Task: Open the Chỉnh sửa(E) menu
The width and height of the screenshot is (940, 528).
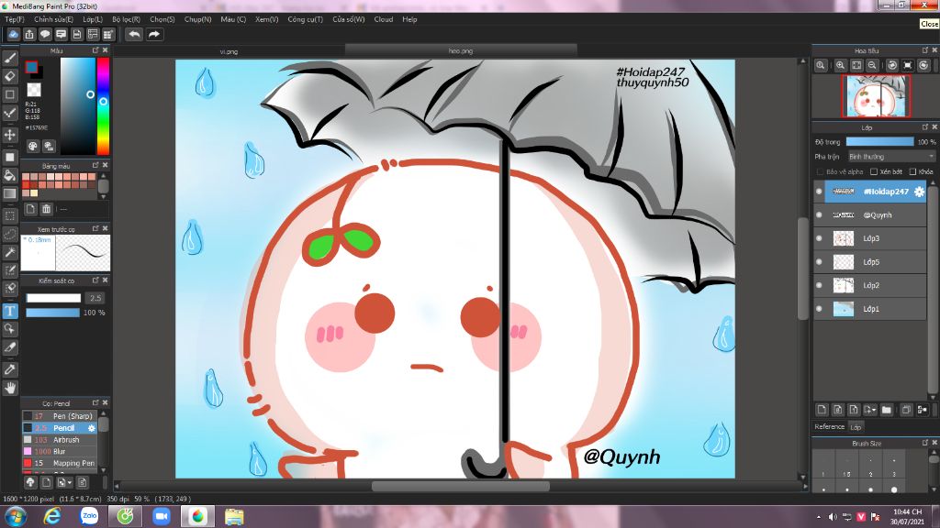Action: click(x=53, y=19)
